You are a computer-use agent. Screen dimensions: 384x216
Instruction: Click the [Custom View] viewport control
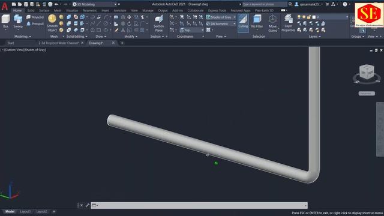(14, 50)
